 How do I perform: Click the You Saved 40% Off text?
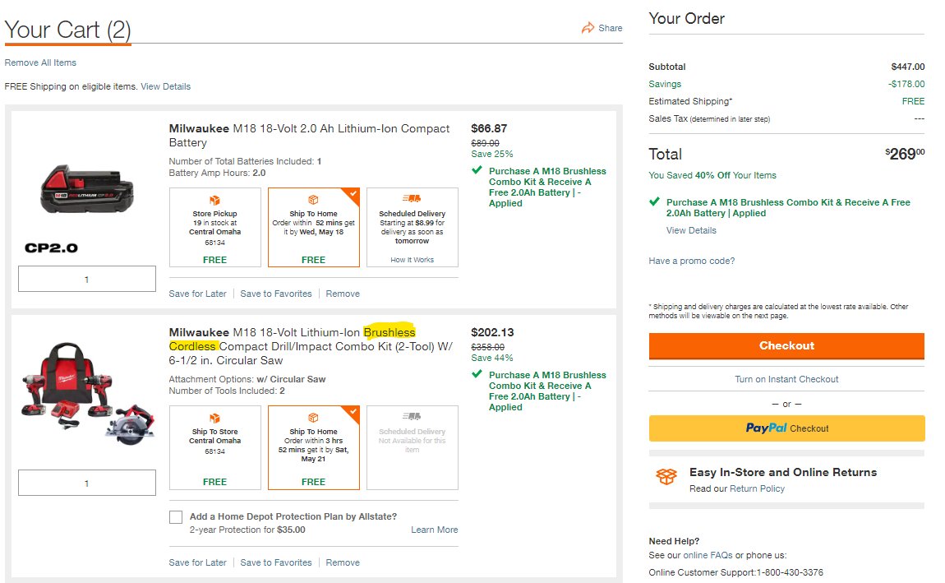712,175
